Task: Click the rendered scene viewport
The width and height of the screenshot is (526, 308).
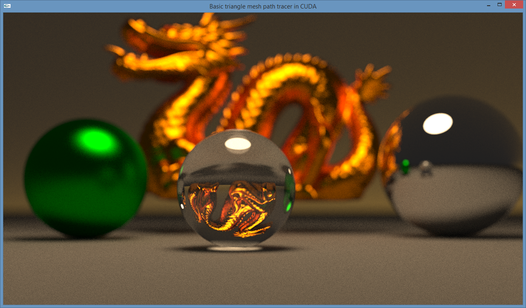Action: click(263, 159)
